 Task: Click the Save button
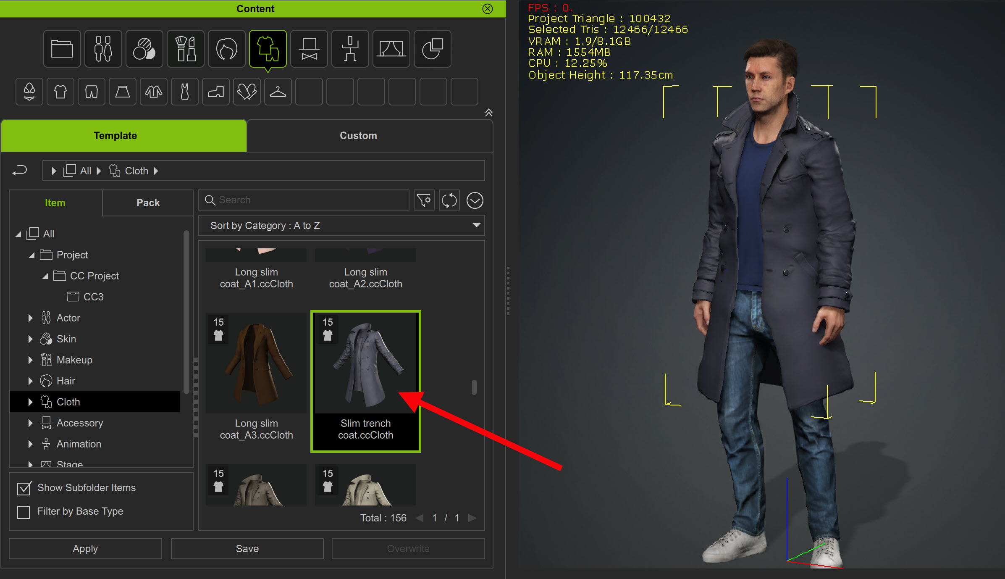247,549
